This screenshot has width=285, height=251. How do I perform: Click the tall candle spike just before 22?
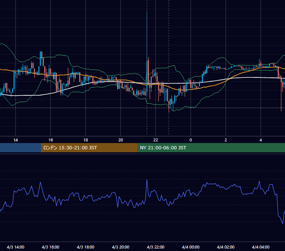[x=147, y=54]
